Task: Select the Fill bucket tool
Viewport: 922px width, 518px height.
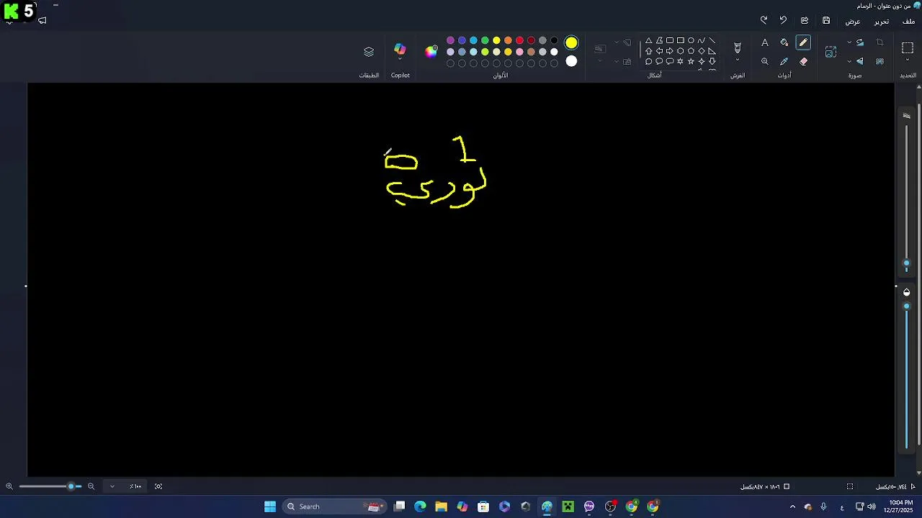Action: (x=784, y=42)
